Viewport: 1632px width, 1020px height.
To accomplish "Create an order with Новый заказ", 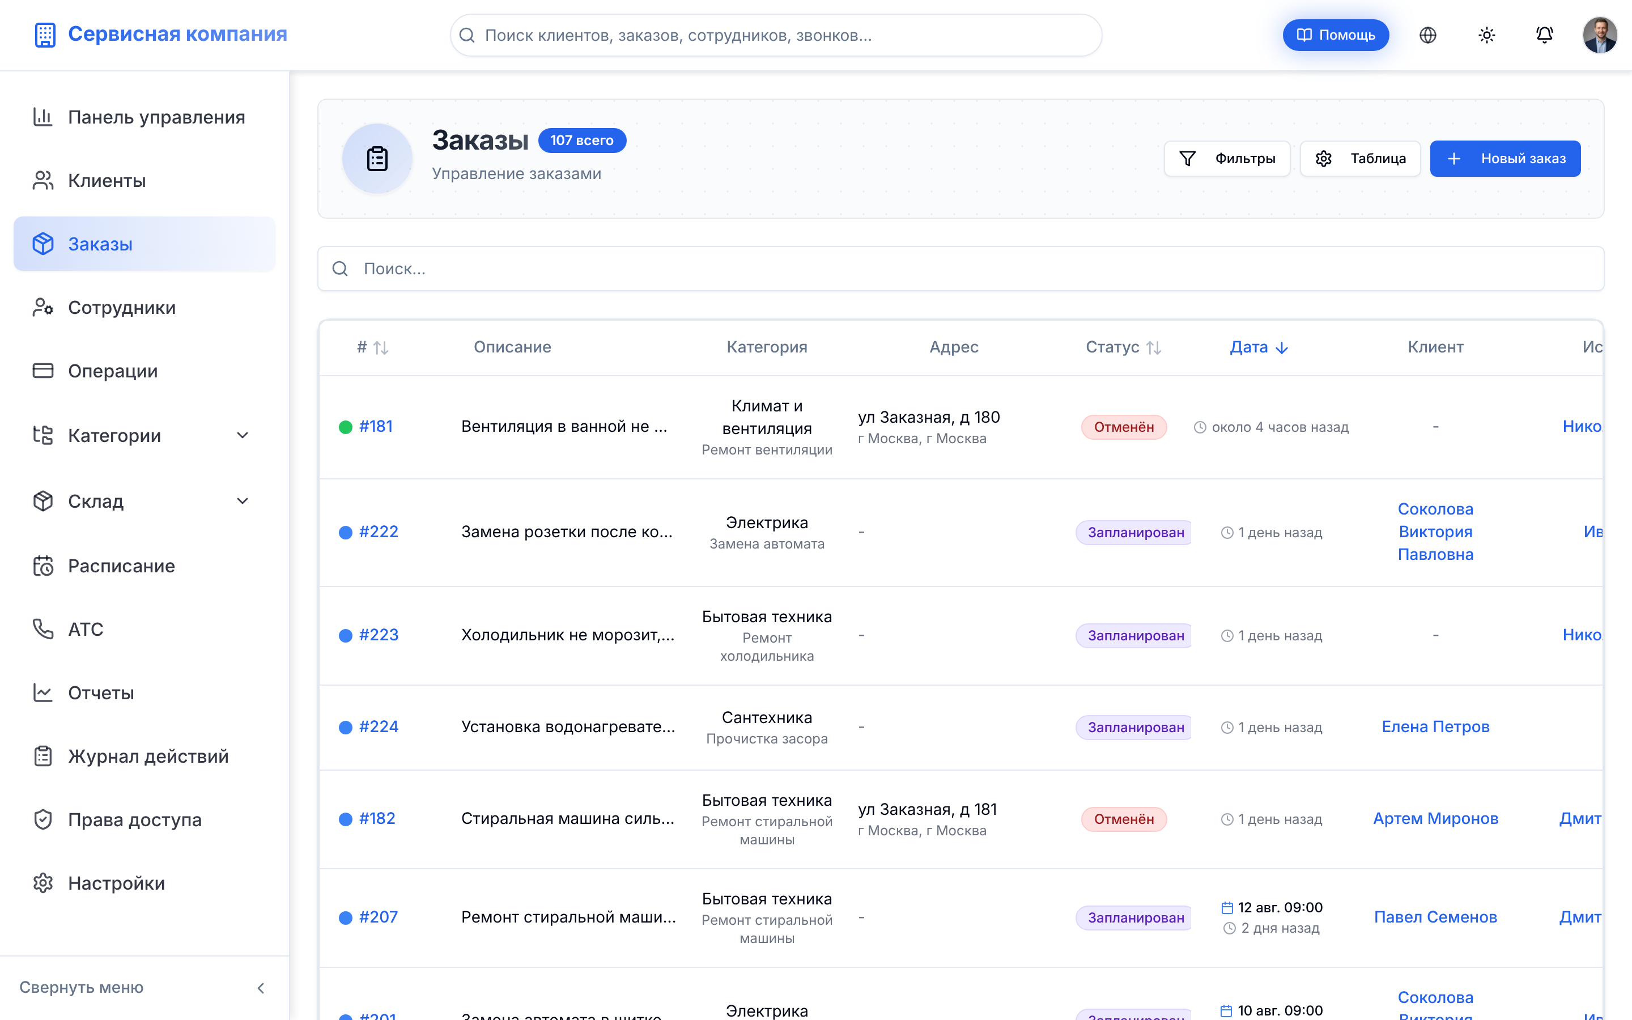I will [1504, 159].
